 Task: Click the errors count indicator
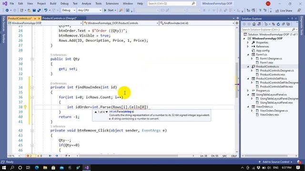pyautogui.click(x=30, y=156)
